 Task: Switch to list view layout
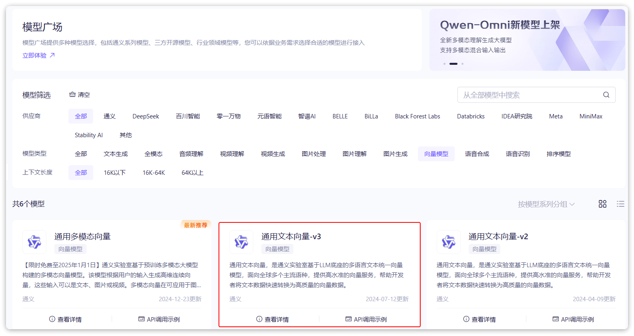pyautogui.click(x=620, y=204)
